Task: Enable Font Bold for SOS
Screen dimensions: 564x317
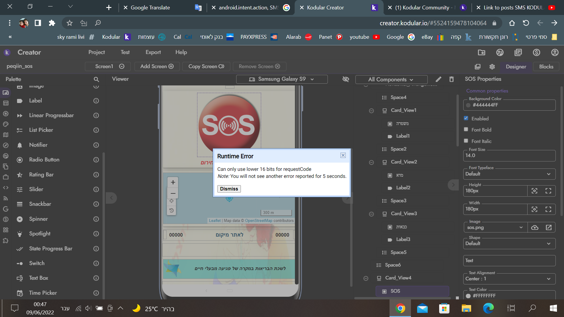Action: [466, 129]
